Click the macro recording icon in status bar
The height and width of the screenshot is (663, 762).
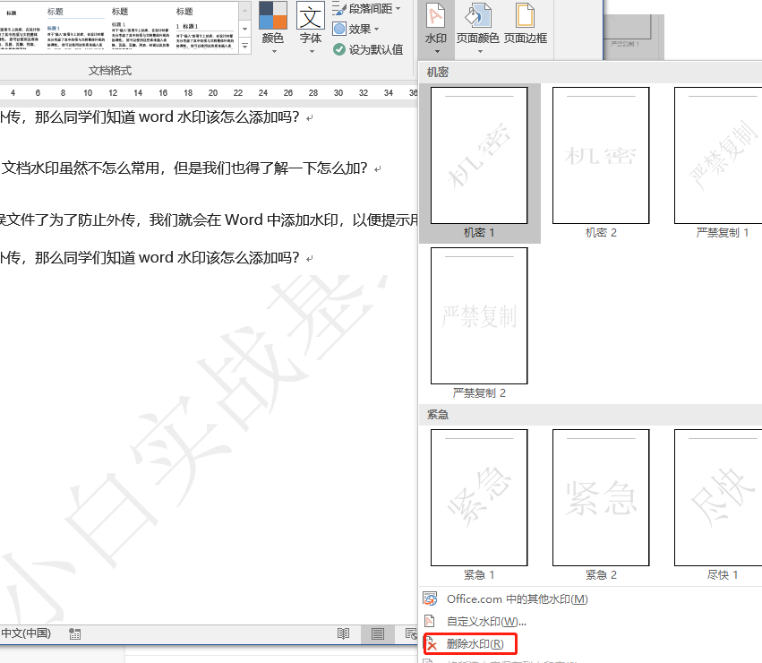pyautogui.click(x=75, y=633)
